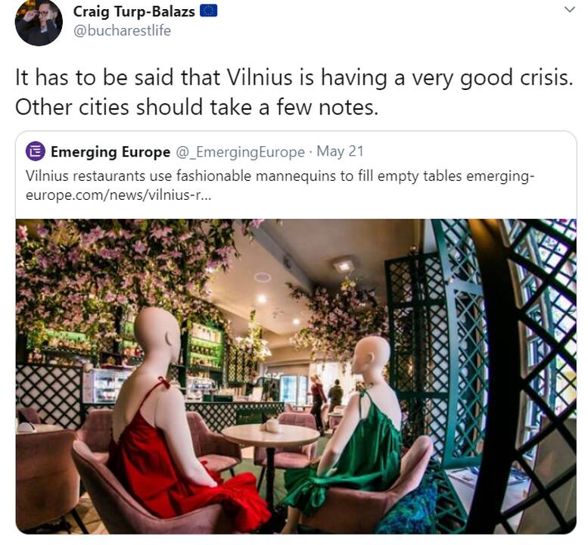This screenshot has height=545, width=588.
Task: Open the Craig Turp-Balazs display name
Action: click(x=134, y=11)
